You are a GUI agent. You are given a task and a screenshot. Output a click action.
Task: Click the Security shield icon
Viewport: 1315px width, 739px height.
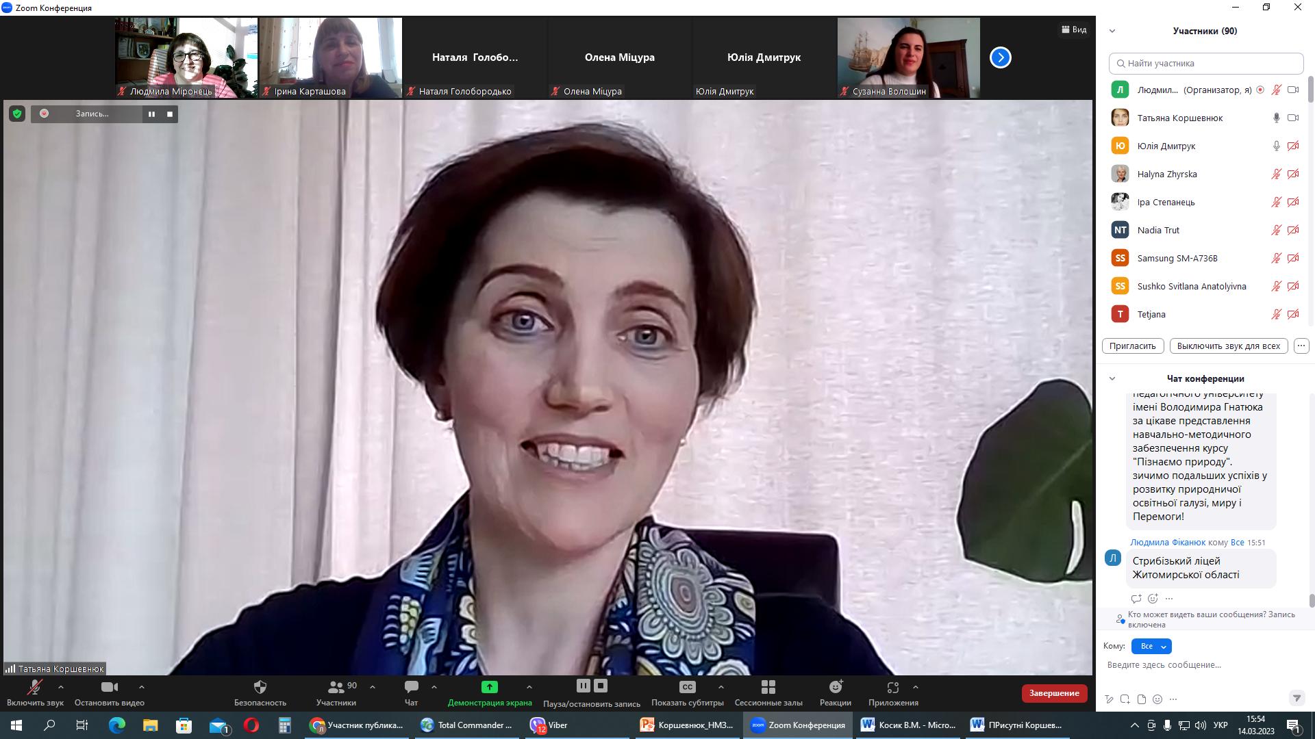click(260, 687)
